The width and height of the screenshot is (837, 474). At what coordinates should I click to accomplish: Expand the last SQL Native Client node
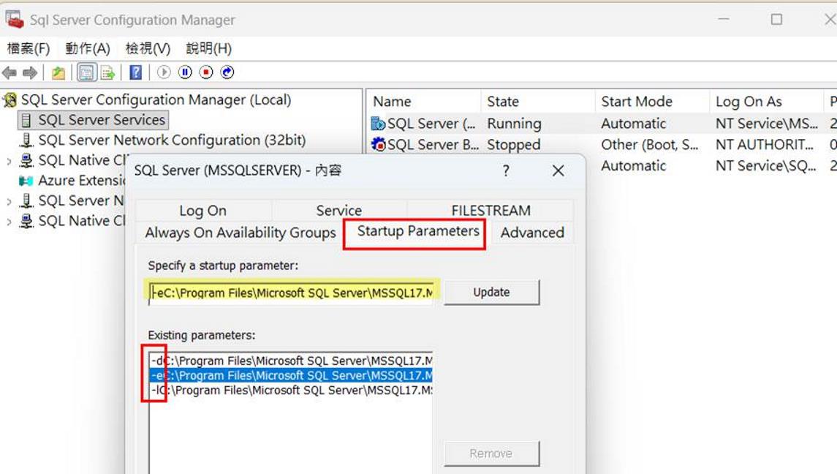(9, 222)
